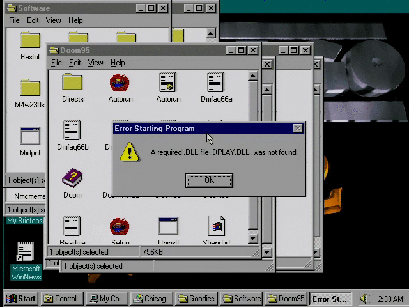Click Doom95 scrollbar up arrow

pyautogui.click(x=252, y=76)
